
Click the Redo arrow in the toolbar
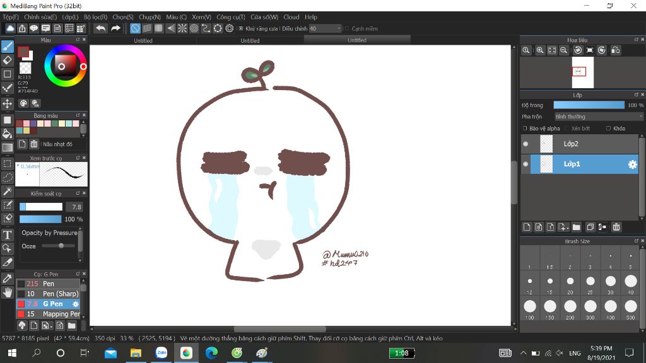coord(116,28)
